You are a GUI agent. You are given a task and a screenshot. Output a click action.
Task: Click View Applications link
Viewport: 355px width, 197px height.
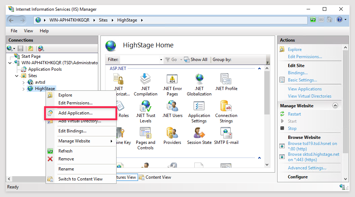click(304, 89)
